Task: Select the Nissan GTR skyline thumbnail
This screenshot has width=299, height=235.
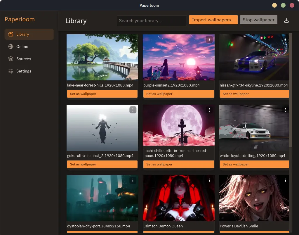Action: point(254,57)
